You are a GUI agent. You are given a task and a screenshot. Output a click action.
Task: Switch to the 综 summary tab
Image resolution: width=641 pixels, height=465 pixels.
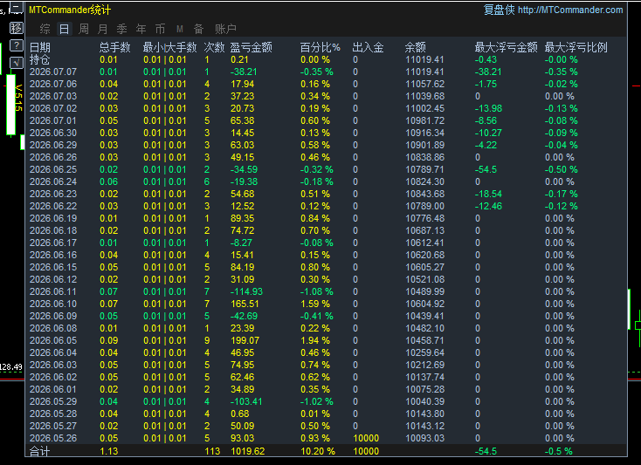pyautogui.click(x=45, y=29)
